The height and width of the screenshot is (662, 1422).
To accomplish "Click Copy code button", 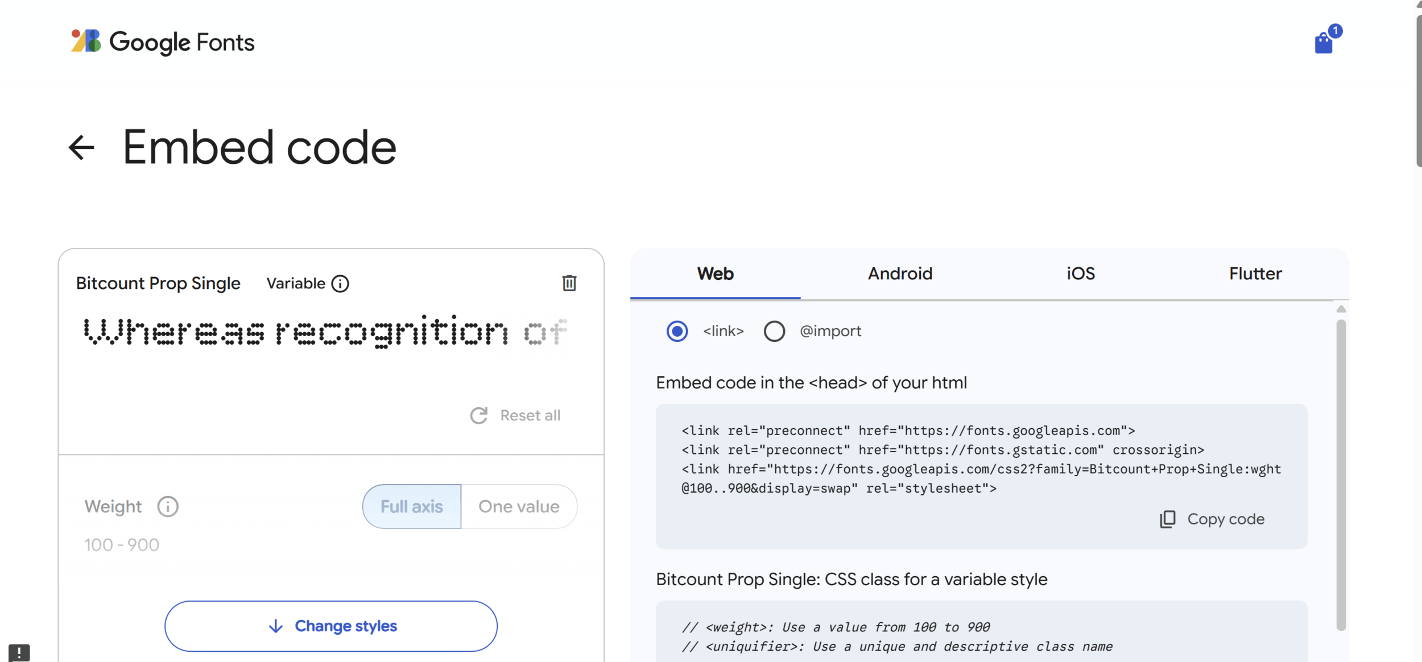I will 1212,519.
